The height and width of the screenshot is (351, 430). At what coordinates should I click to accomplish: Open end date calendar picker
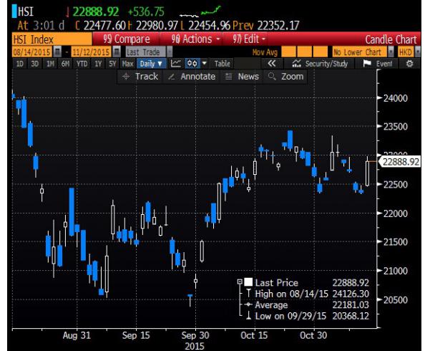point(117,52)
